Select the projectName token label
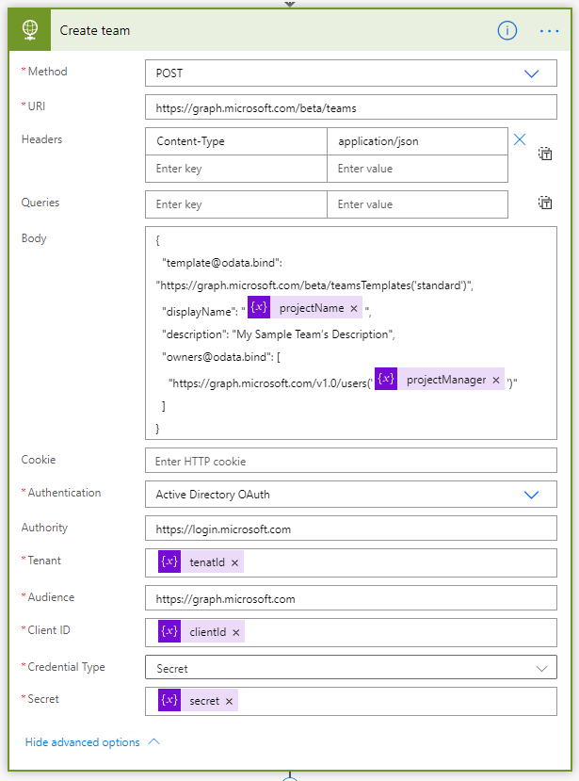The width and height of the screenshot is (579, 781). click(x=312, y=308)
